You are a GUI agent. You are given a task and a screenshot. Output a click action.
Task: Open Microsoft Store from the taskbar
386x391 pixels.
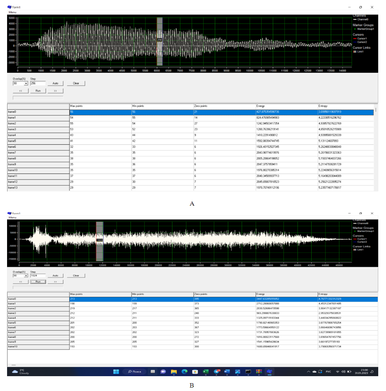point(195,372)
